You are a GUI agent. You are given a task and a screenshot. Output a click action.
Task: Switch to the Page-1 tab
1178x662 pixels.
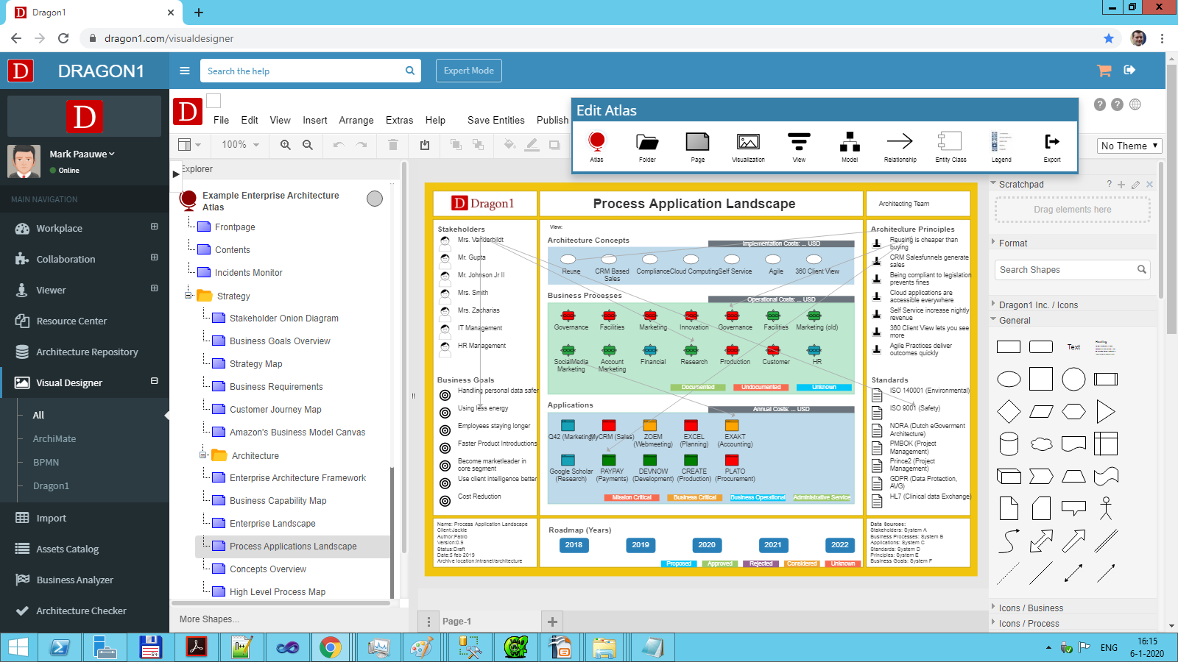click(x=456, y=622)
